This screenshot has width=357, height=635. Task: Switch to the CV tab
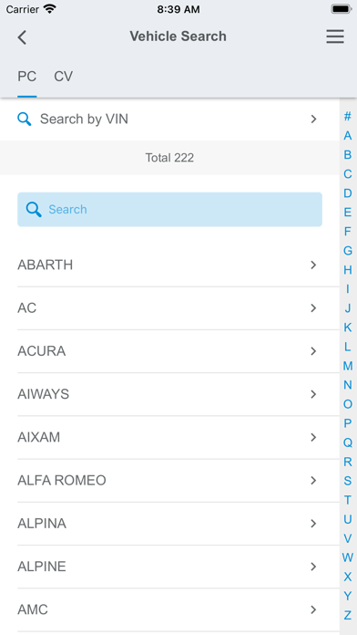tap(64, 77)
